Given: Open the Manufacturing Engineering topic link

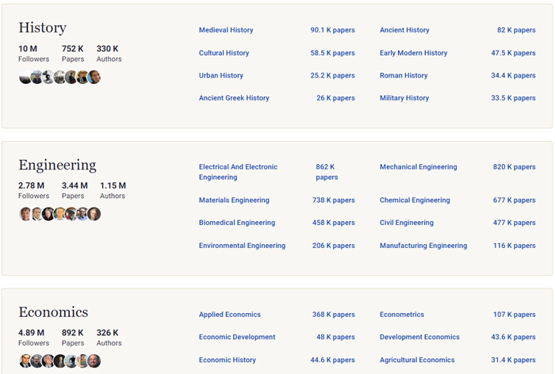Looking at the screenshot, I should pyautogui.click(x=423, y=245).
